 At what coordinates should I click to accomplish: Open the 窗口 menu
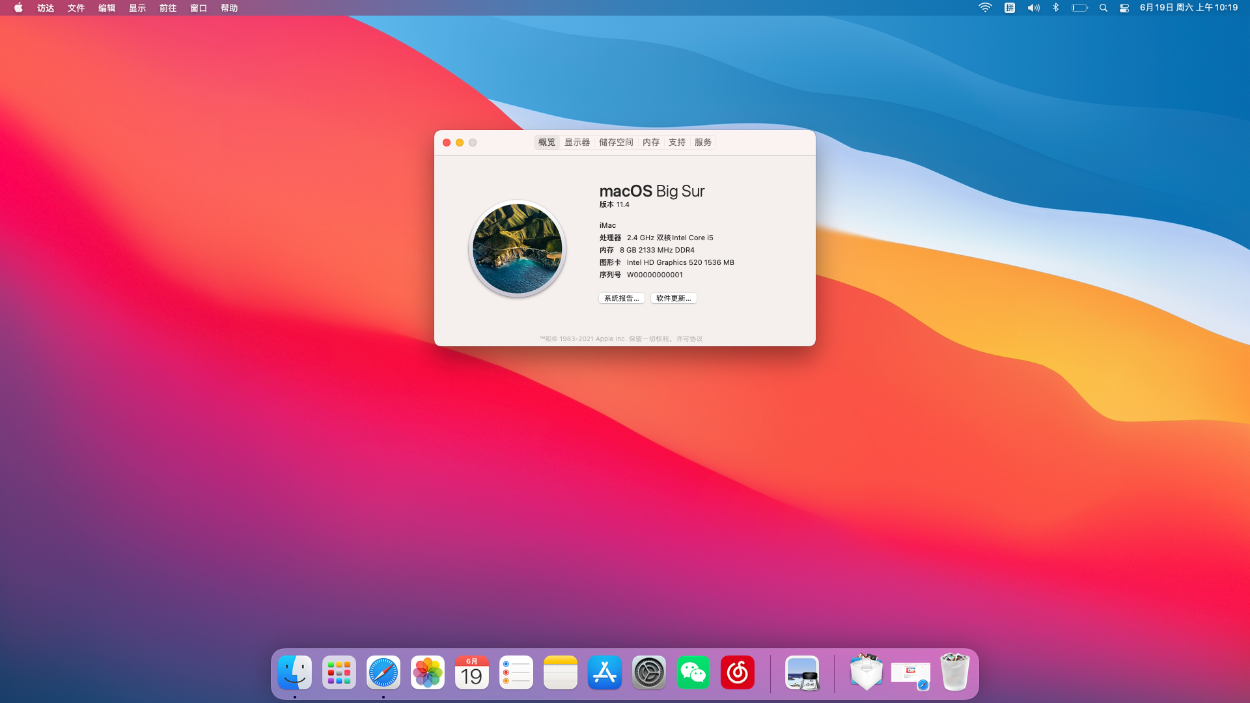199,8
